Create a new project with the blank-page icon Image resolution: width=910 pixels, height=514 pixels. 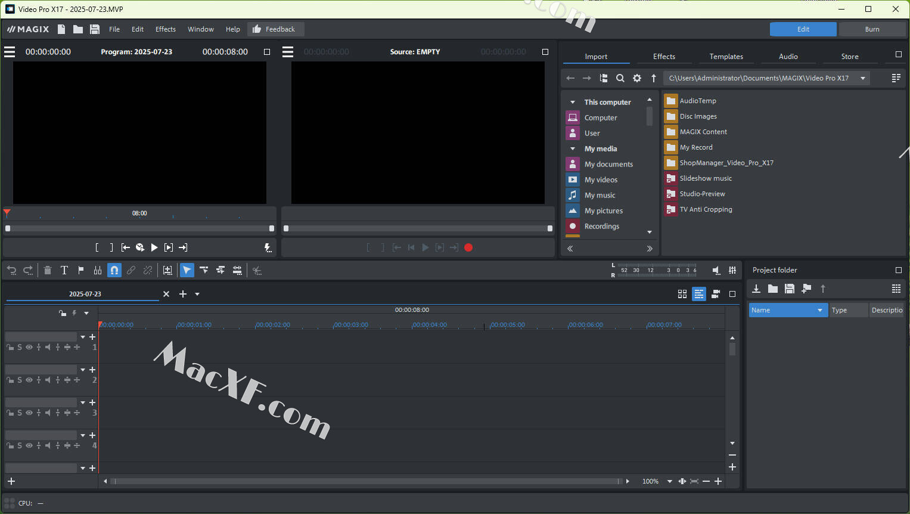[x=61, y=29]
